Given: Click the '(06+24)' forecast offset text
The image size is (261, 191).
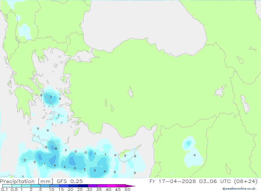Looking at the screenshot, I should pyautogui.click(x=246, y=181).
